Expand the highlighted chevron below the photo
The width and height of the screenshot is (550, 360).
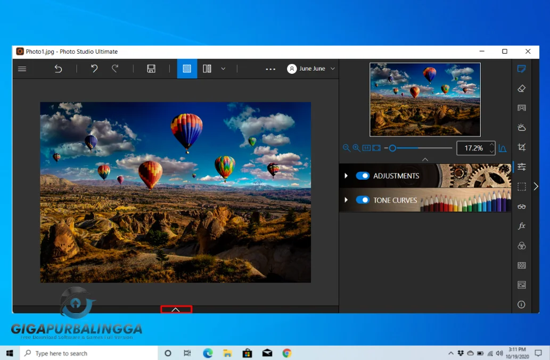point(176,309)
